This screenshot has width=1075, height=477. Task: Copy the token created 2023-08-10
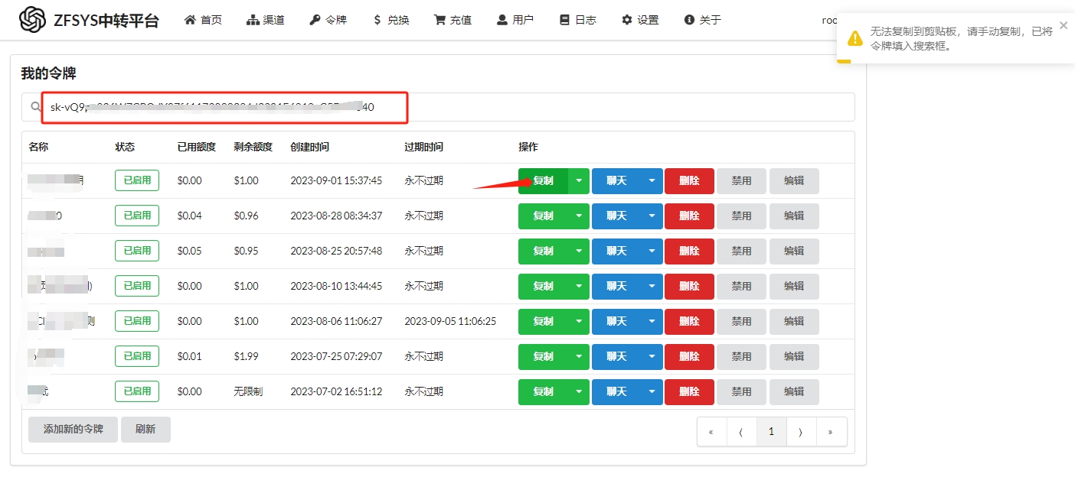(543, 287)
